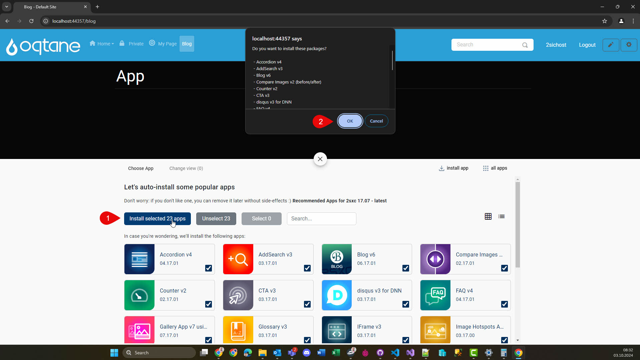The height and width of the screenshot is (360, 640).
Task: Toggle the FAQ v4 checkbox
Action: pyautogui.click(x=504, y=304)
